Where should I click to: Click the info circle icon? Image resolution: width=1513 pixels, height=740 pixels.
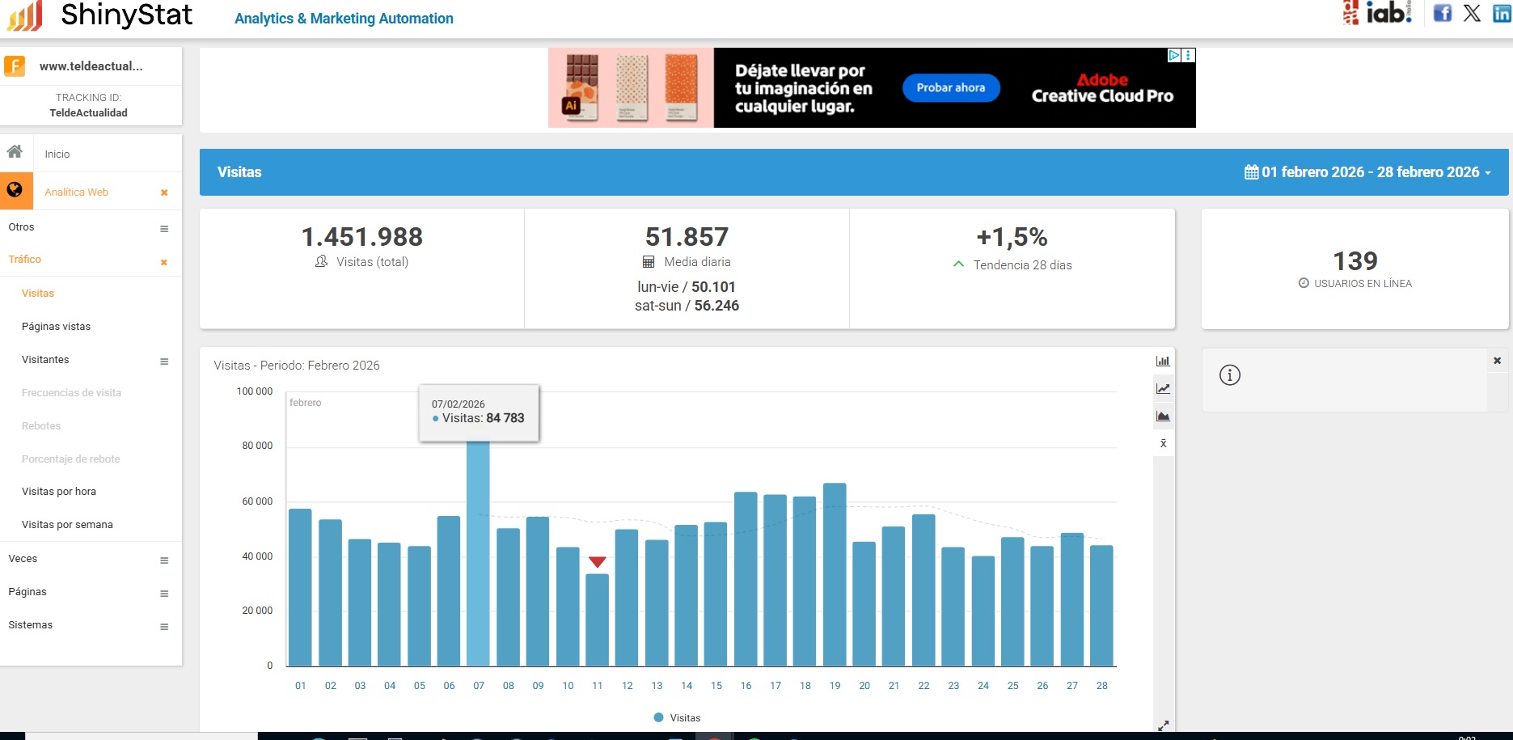pos(1229,375)
